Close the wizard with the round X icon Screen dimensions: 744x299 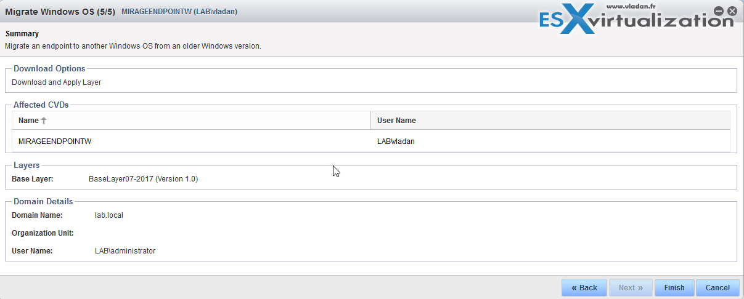pos(732,11)
